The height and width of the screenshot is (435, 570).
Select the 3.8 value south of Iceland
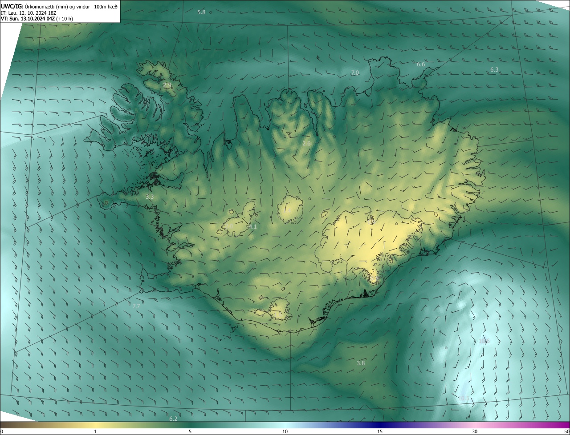tap(361, 363)
